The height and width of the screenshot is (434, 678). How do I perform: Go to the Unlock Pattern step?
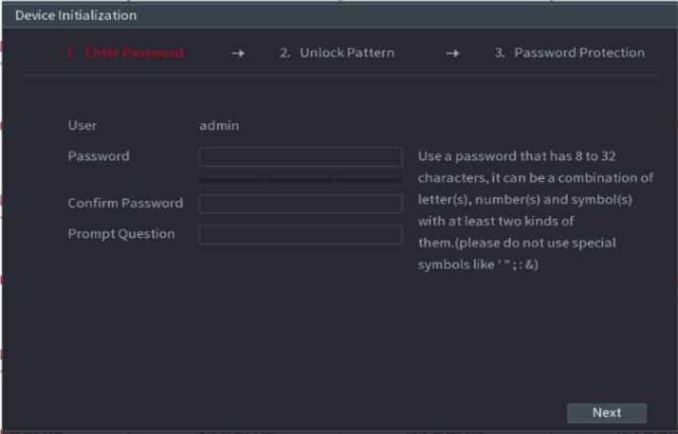pos(337,53)
